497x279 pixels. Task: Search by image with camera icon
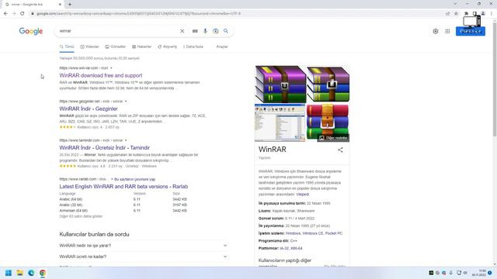(216, 31)
